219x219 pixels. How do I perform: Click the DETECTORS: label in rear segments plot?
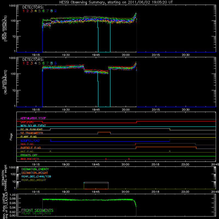tap(33, 60)
